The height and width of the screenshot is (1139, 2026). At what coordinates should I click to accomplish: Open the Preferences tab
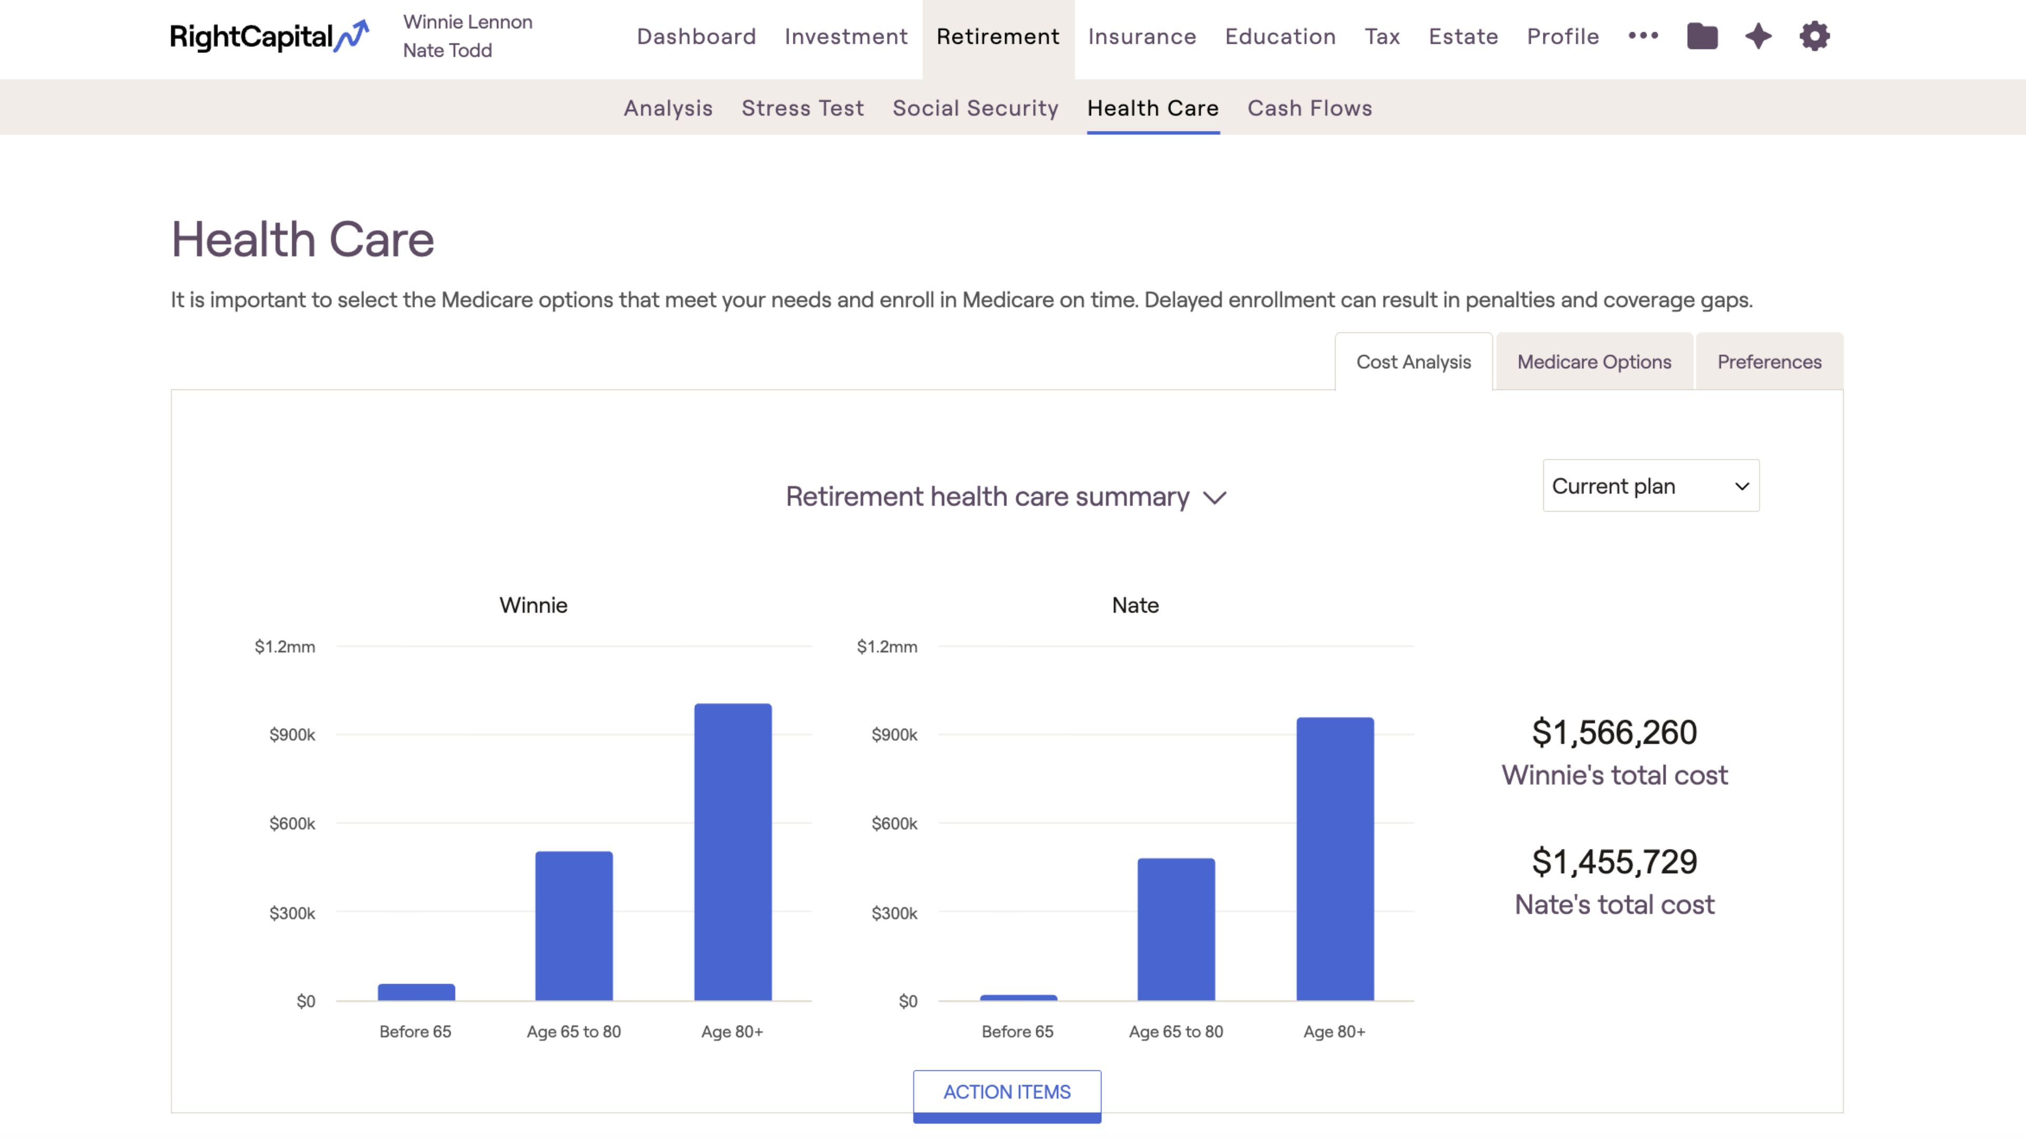point(1769,362)
